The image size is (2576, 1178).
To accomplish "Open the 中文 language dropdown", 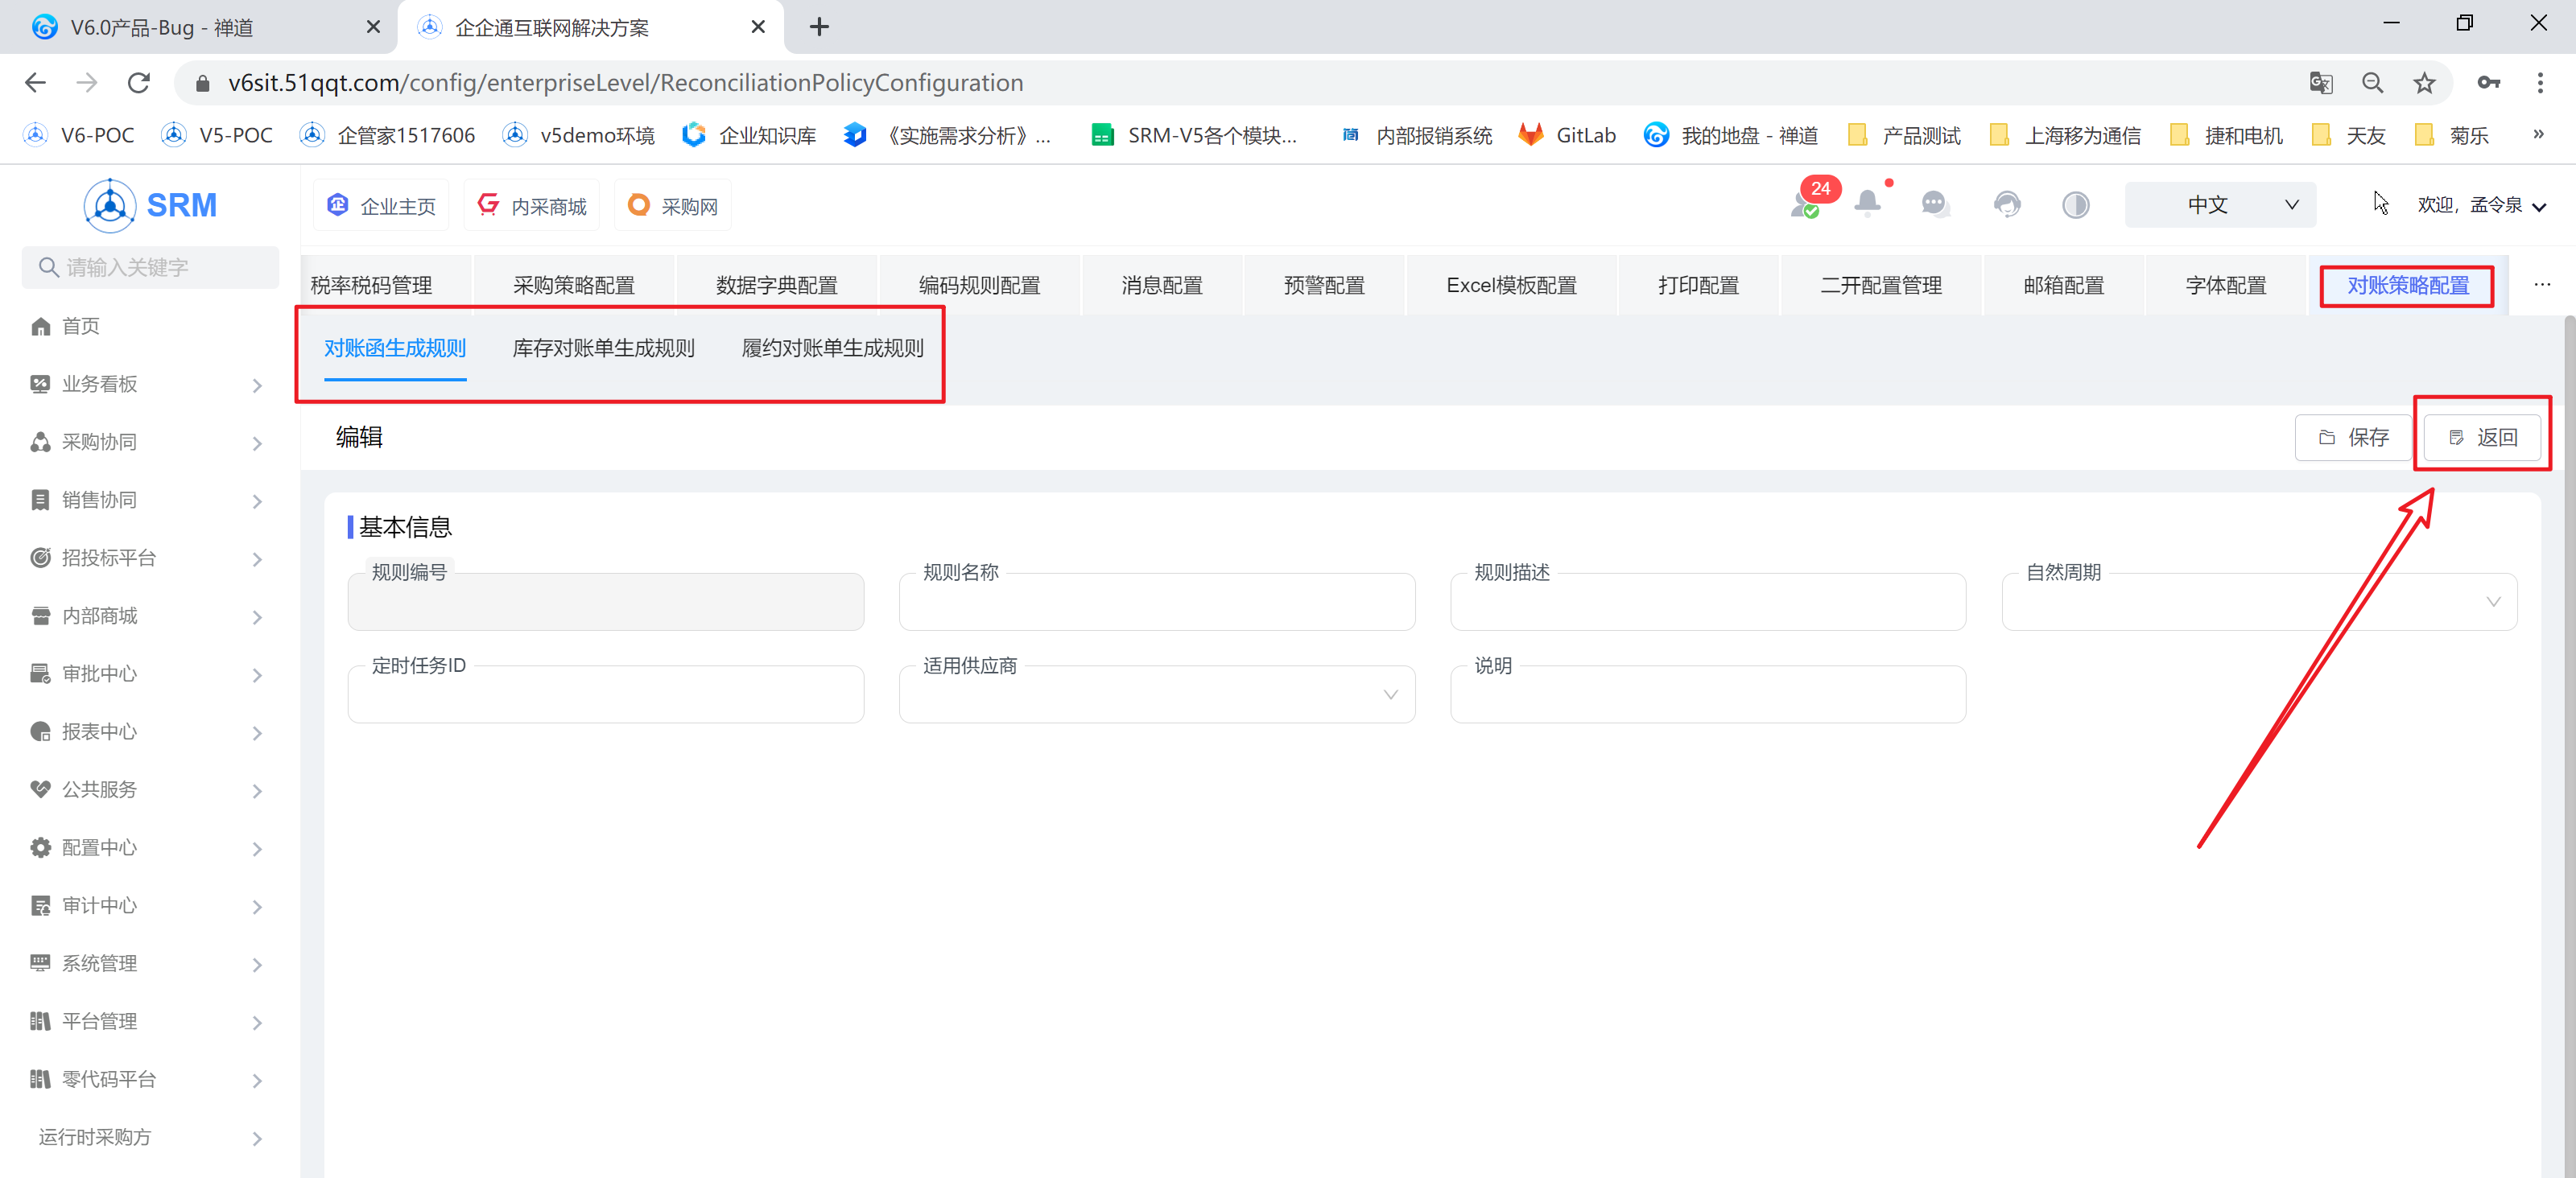I will (2220, 205).
